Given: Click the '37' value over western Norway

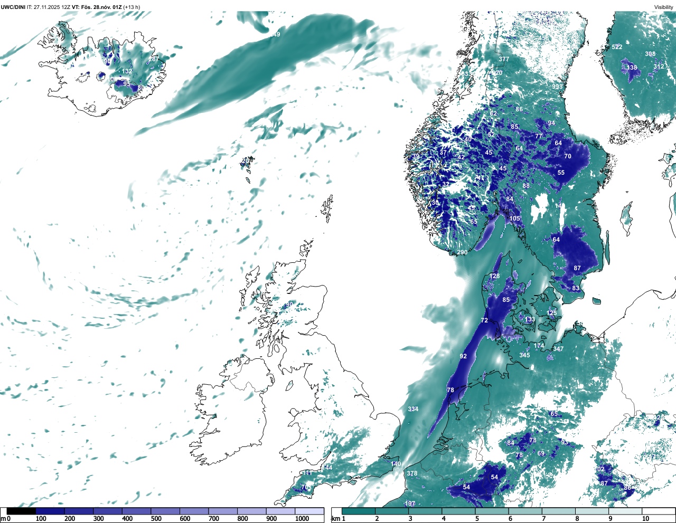Looking at the screenshot, I should 443,153.
